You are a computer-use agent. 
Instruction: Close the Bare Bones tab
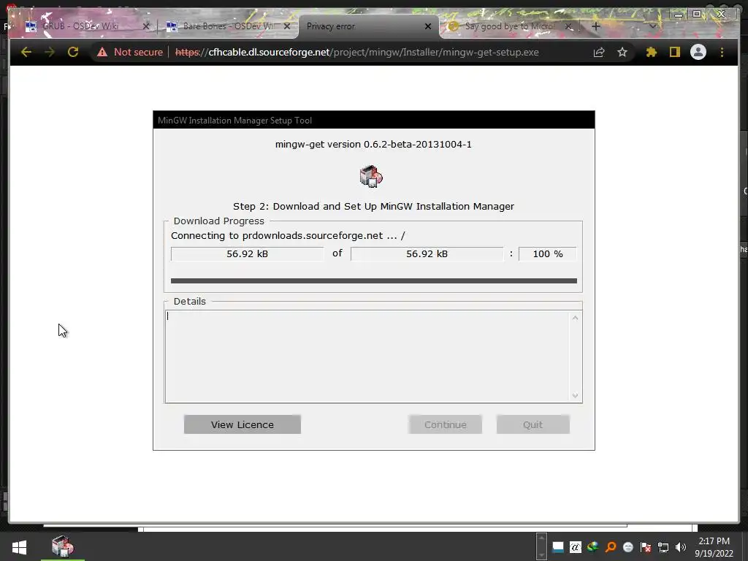[x=286, y=26]
